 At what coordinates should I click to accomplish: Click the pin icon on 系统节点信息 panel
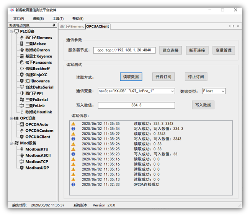click(x=54, y=25)
